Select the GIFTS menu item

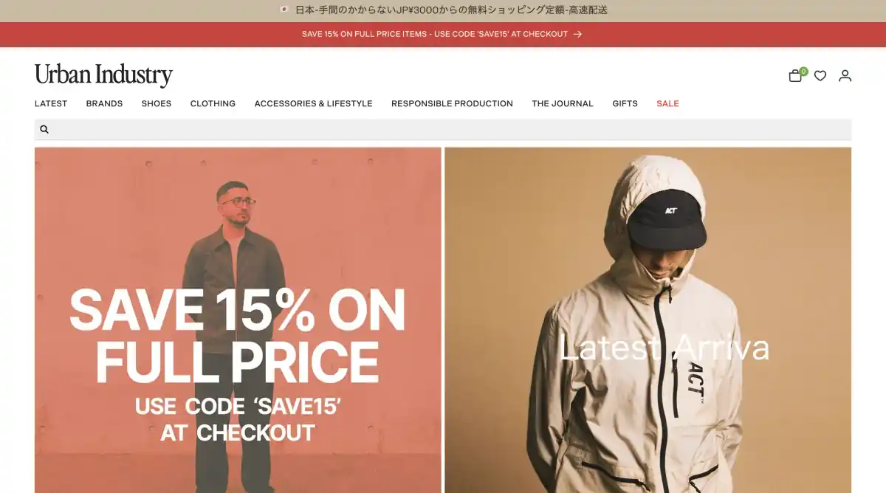625,103
